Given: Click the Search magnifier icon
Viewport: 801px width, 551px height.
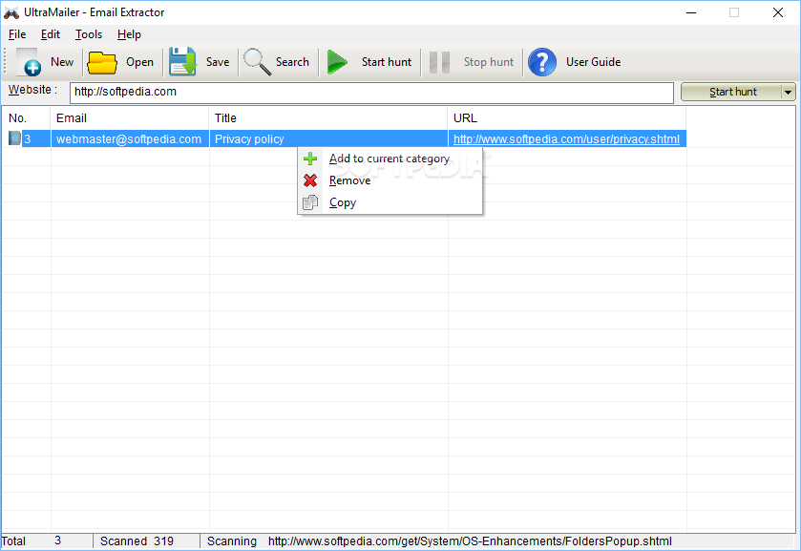Looking at the screenshot, I should [257, 62].
